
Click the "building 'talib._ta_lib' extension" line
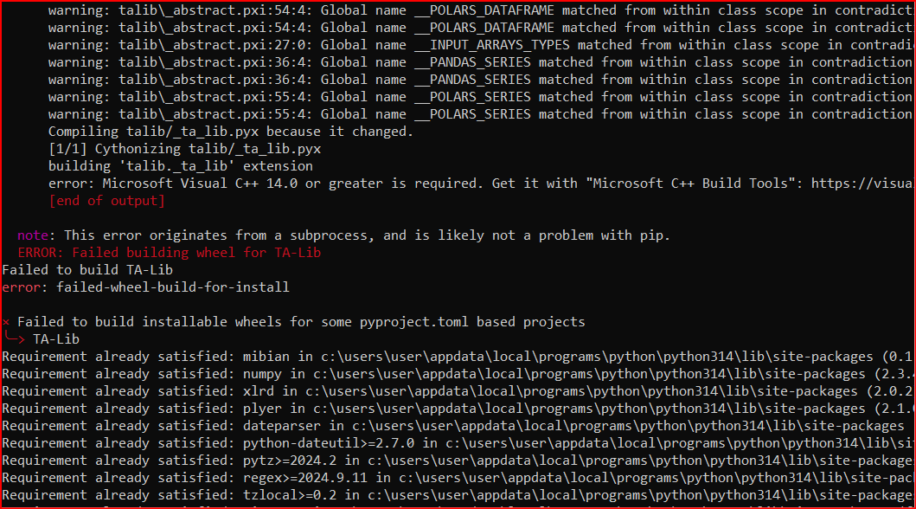180,166
